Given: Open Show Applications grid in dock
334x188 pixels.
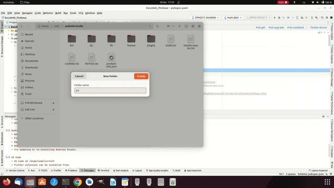Looking at the screenshot, I should pos(327,182).
